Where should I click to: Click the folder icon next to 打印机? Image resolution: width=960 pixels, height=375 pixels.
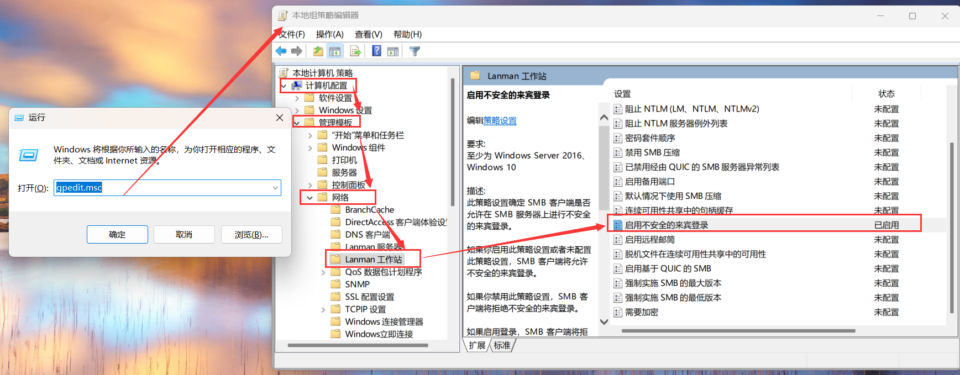point(322,160)
